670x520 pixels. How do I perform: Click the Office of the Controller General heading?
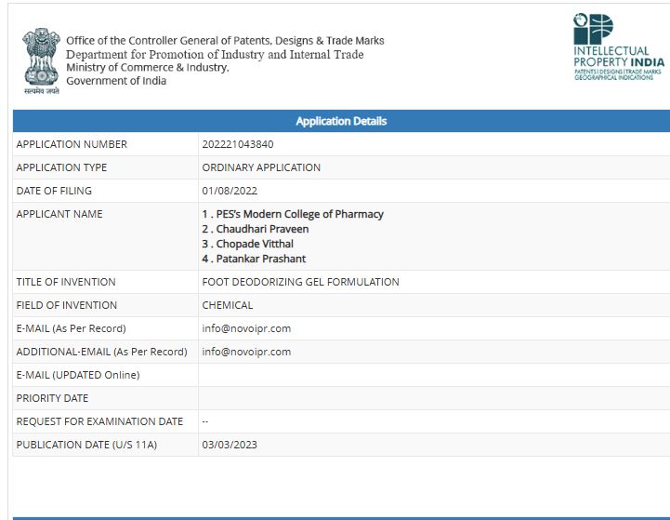tap(225, 41)
